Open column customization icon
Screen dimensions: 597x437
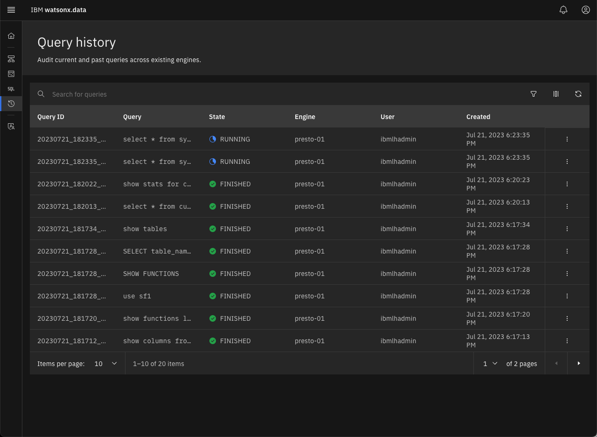556,94
